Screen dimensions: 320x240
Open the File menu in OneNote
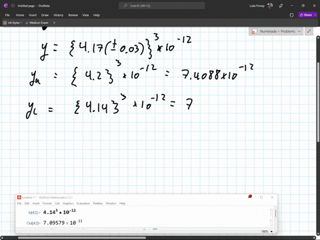[7, 15]
